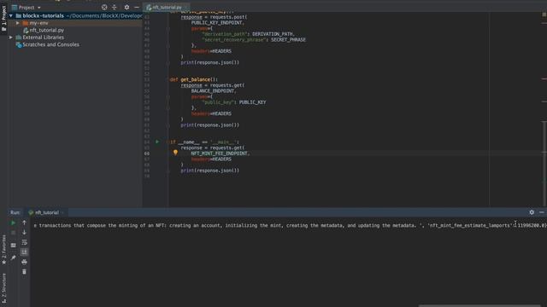Click the restore layout icon in Run panel
547x307 pixels.
coord(14,246)
